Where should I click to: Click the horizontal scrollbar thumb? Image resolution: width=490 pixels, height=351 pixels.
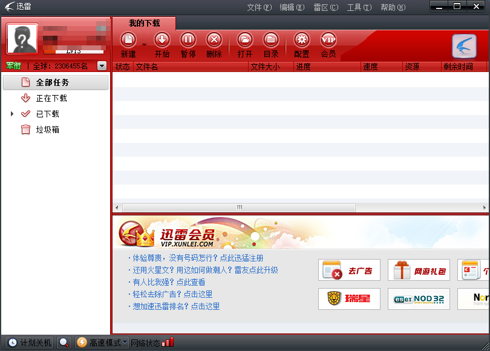(x=239, y=208)
